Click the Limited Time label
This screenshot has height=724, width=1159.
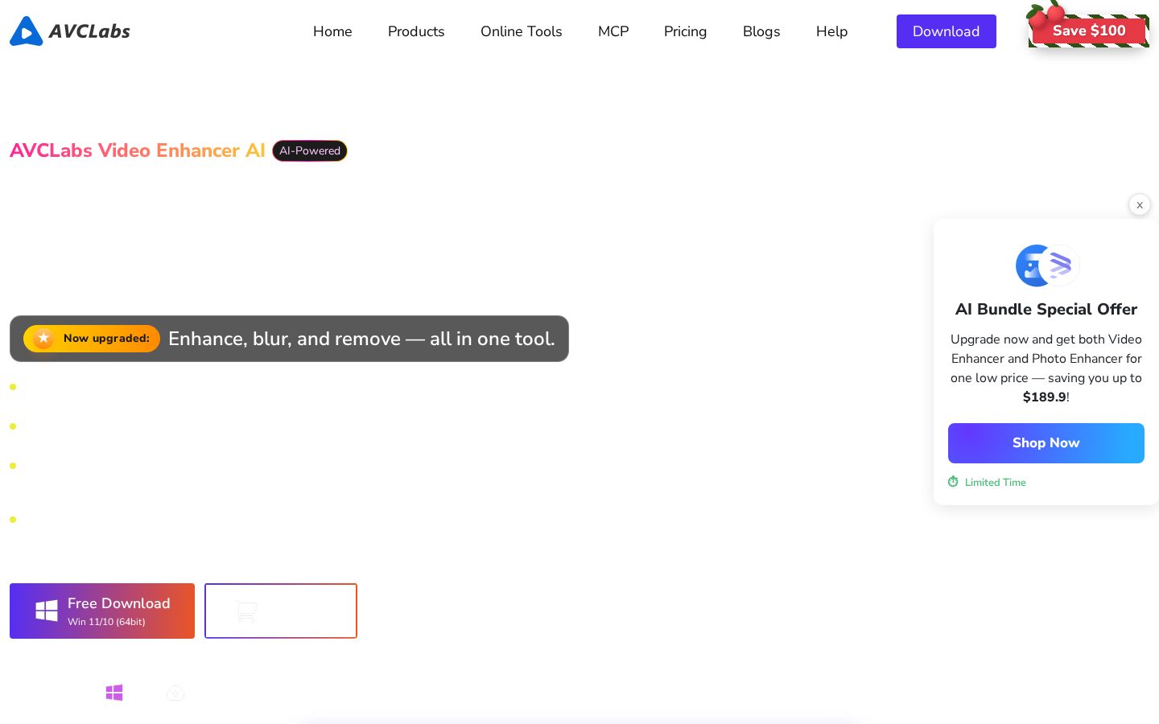coord(996,483)
